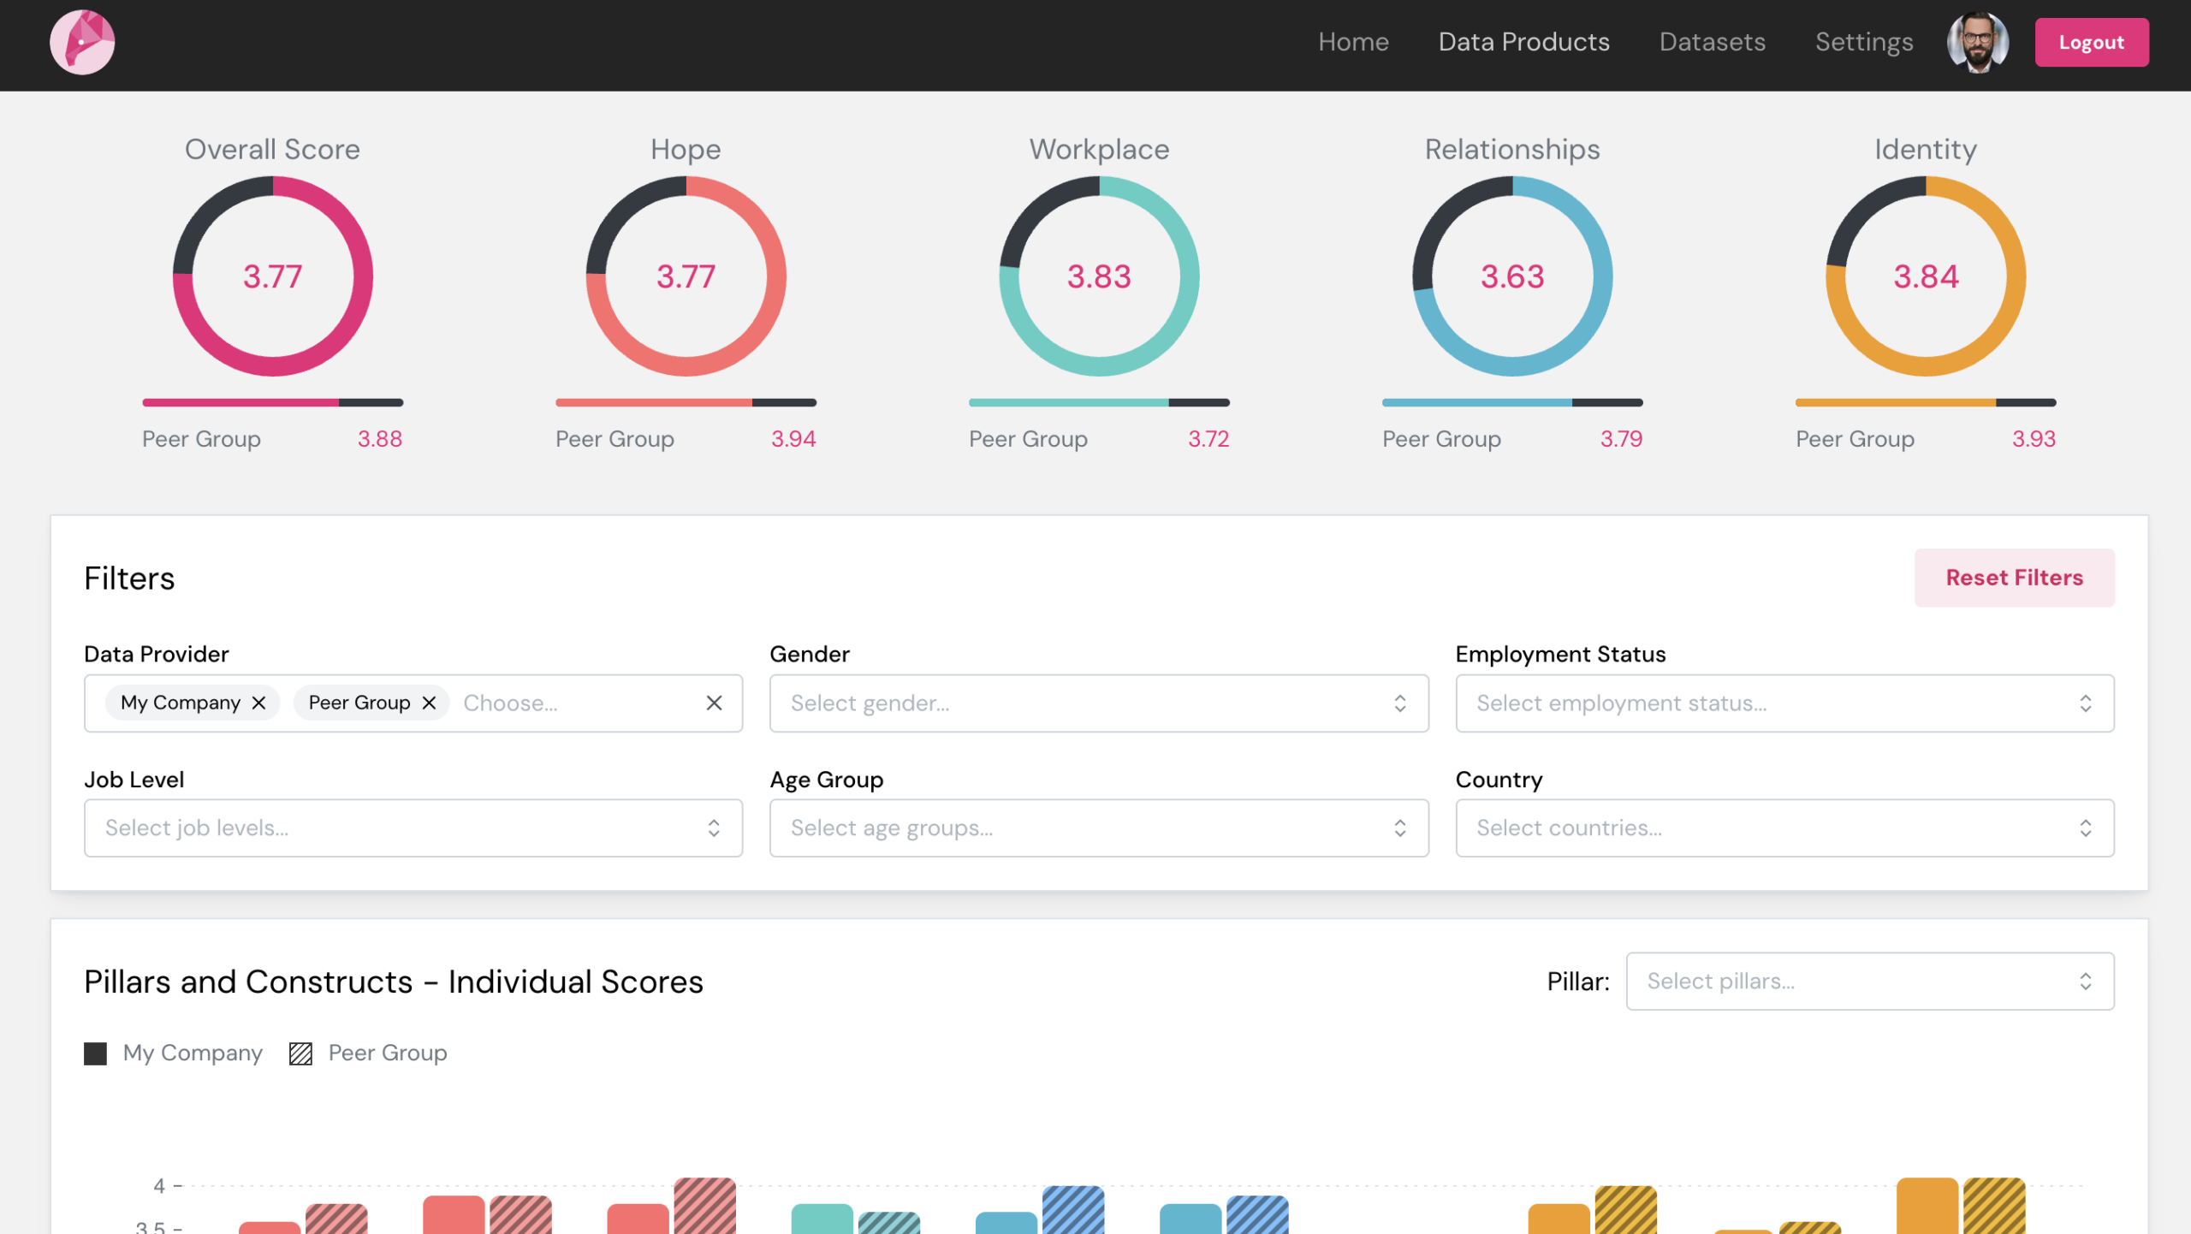This screenshot has width=2191, height=1234.
Task: Open the user profile avatar
Action: click(1977, 43)
